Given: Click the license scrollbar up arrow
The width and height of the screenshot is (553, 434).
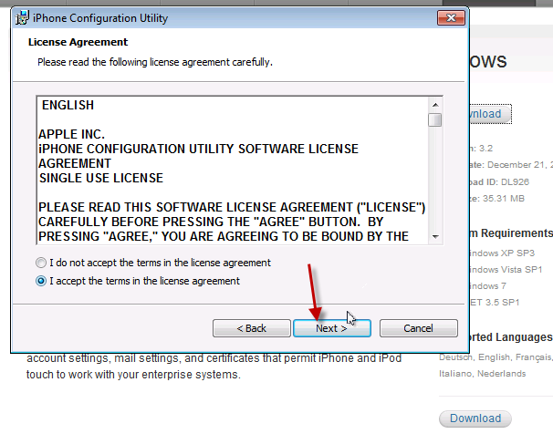Looking at the screenshot, I should [435, 103].
